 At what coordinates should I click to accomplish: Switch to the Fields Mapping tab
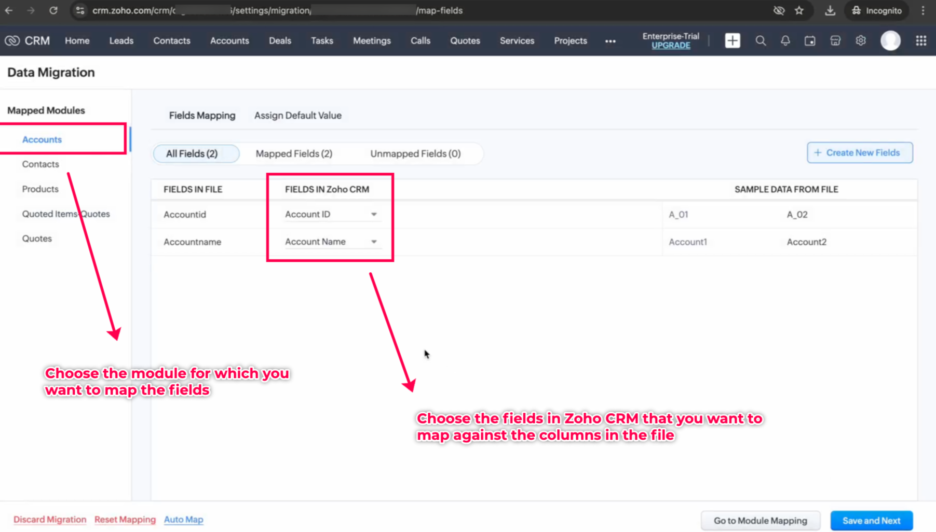[x=202, y=116]
